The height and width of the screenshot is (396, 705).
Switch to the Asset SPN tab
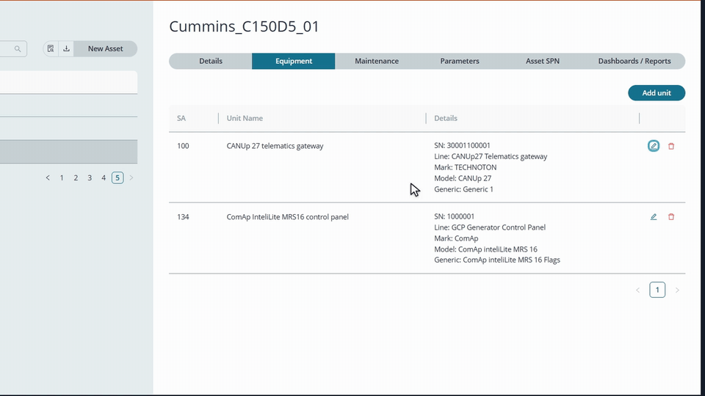click(x=543, y=61)
